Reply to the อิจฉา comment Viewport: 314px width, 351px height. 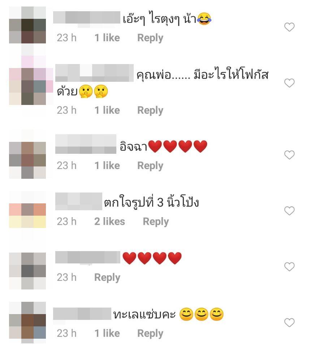pyautogui.click(x=150, y=166)
